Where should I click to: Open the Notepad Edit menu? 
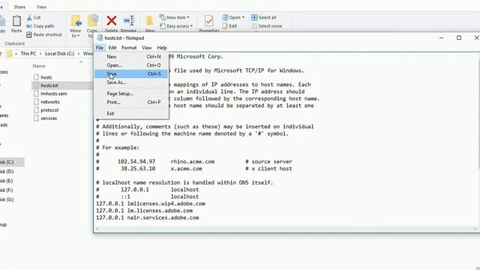112,48
